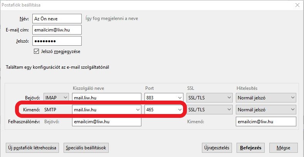The image size is (304, 157).
Task: Open the outgoing SSL/TLS dropdown
Action: [209, 110]
